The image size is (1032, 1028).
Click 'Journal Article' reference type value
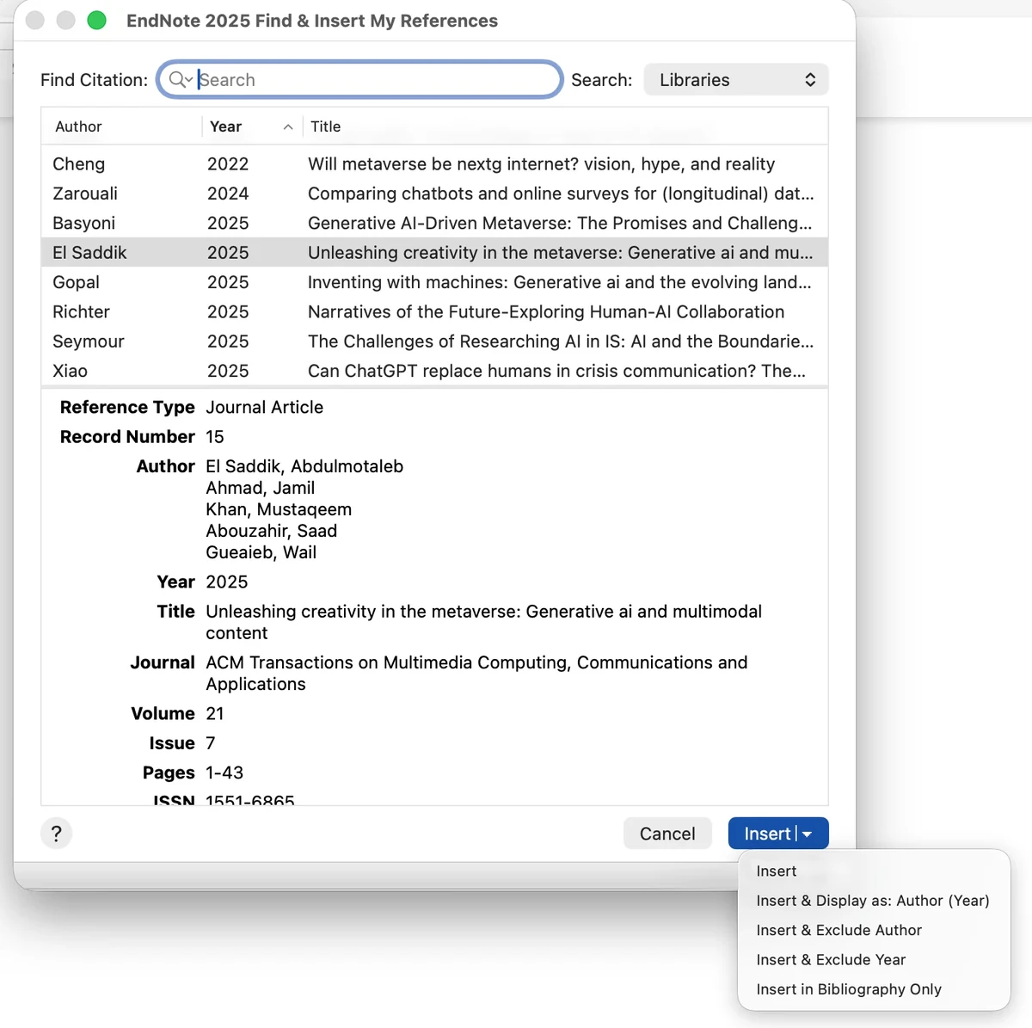[x=265, y=407]
